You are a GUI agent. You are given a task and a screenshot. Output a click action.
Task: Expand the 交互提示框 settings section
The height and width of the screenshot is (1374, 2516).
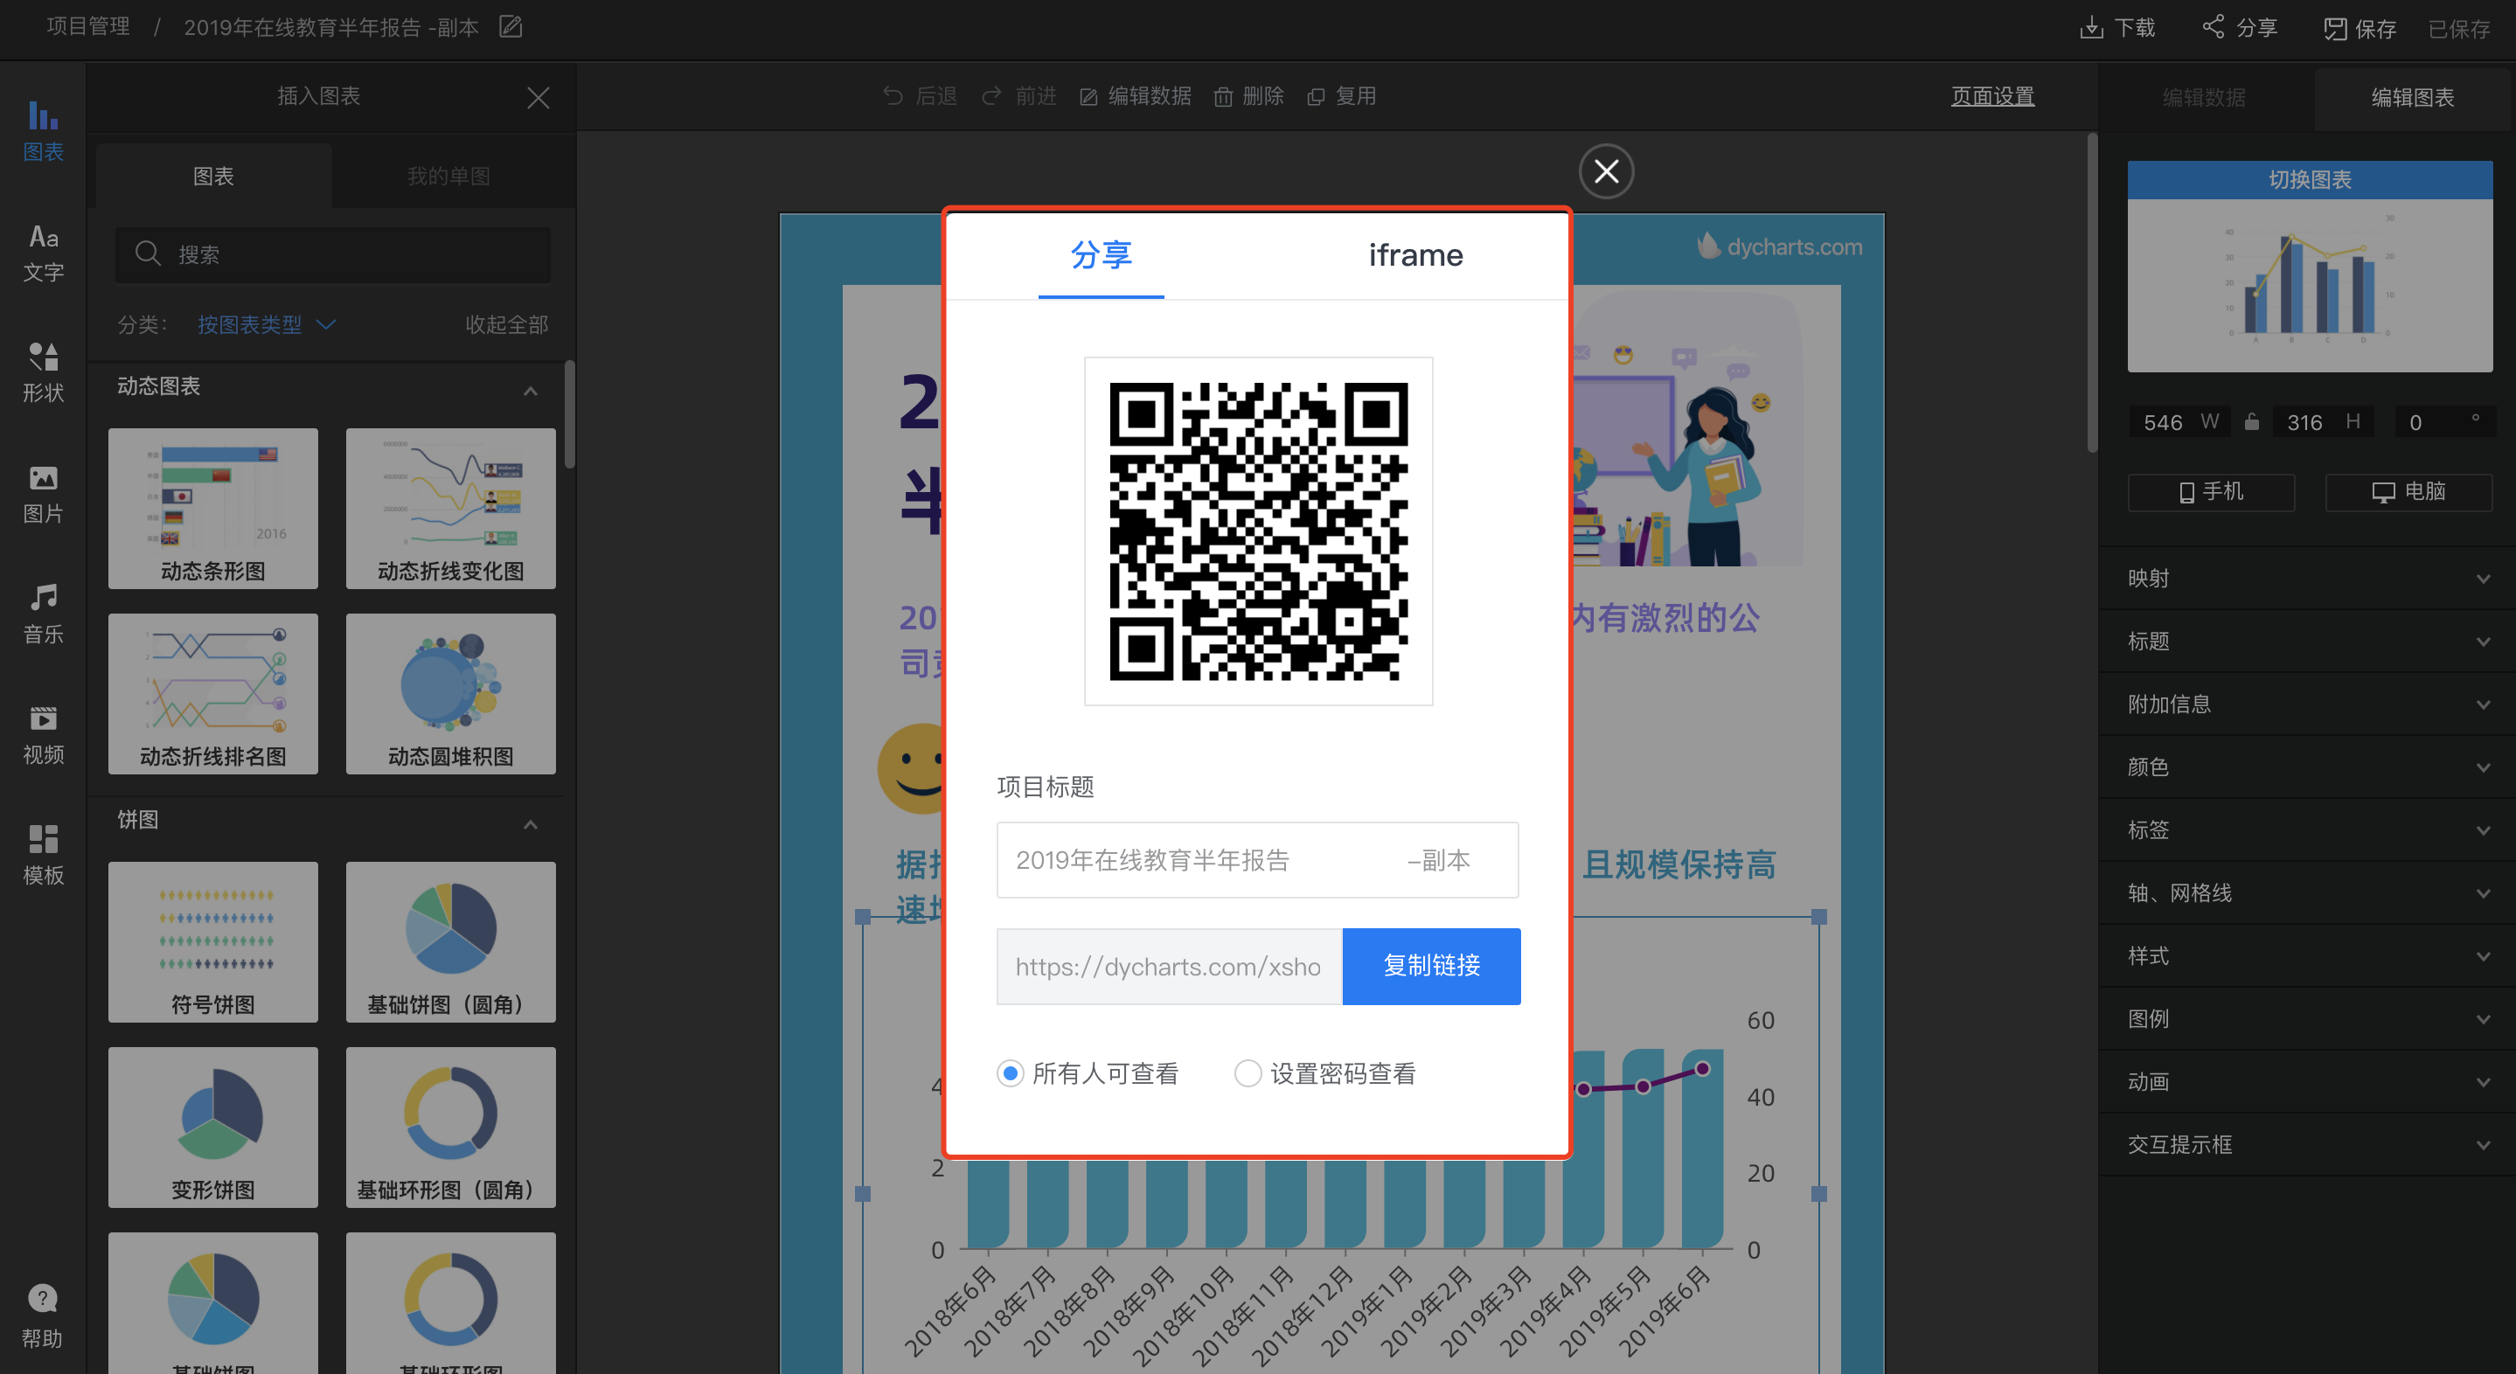2307,1144
